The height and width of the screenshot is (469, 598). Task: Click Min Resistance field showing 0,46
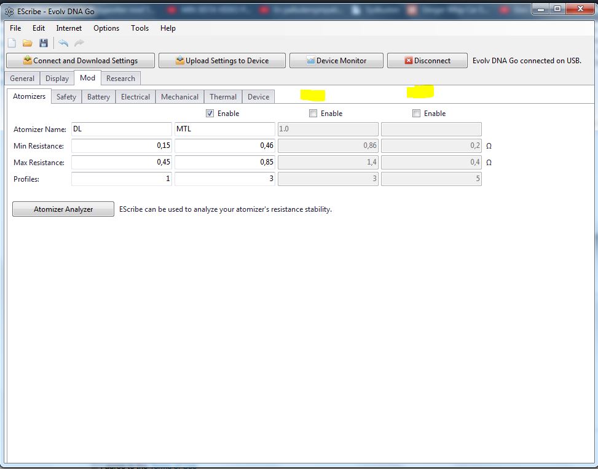click(224, 145)
